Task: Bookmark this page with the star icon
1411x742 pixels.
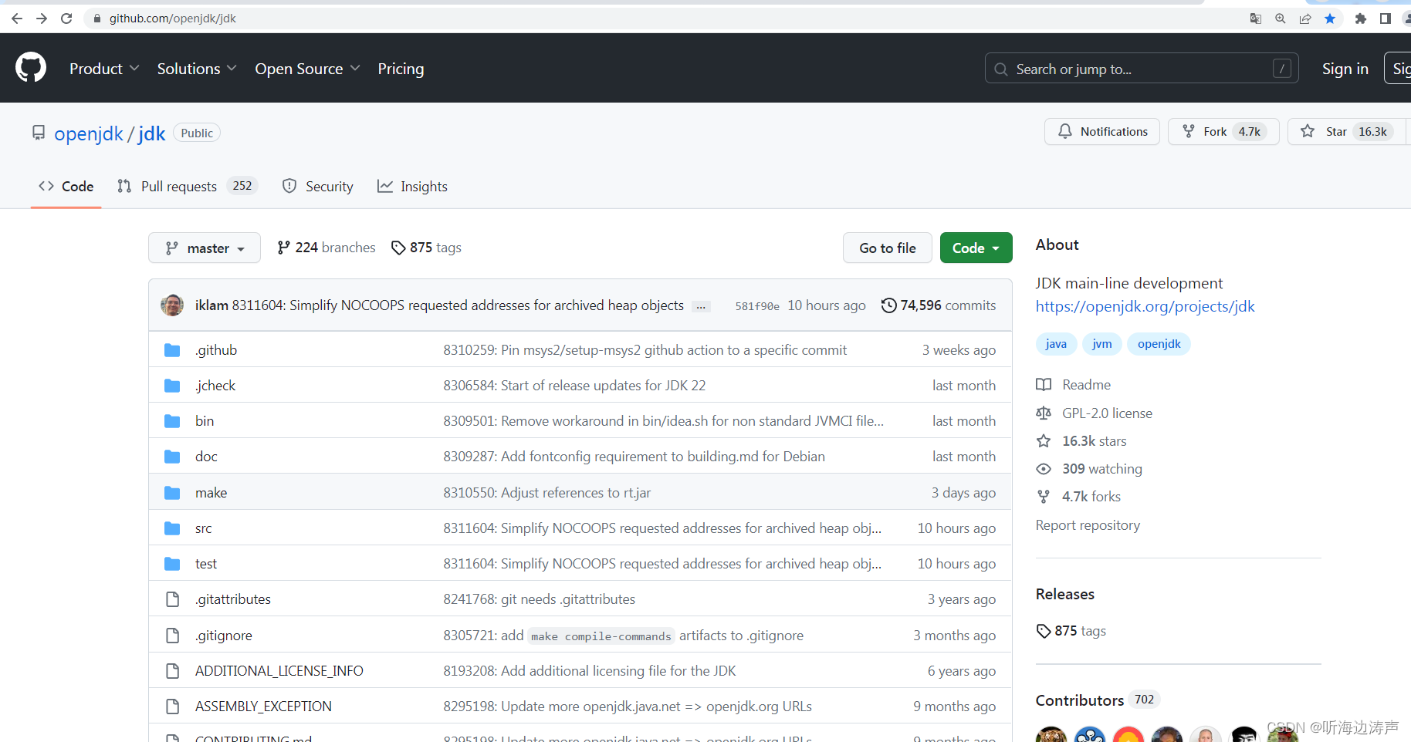Action: pos(1330,19)
